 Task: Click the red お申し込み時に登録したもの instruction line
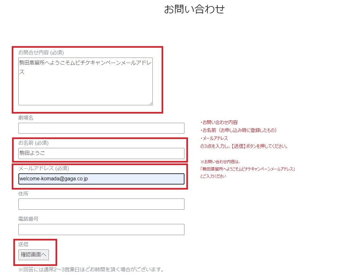(x=239, y=130)
